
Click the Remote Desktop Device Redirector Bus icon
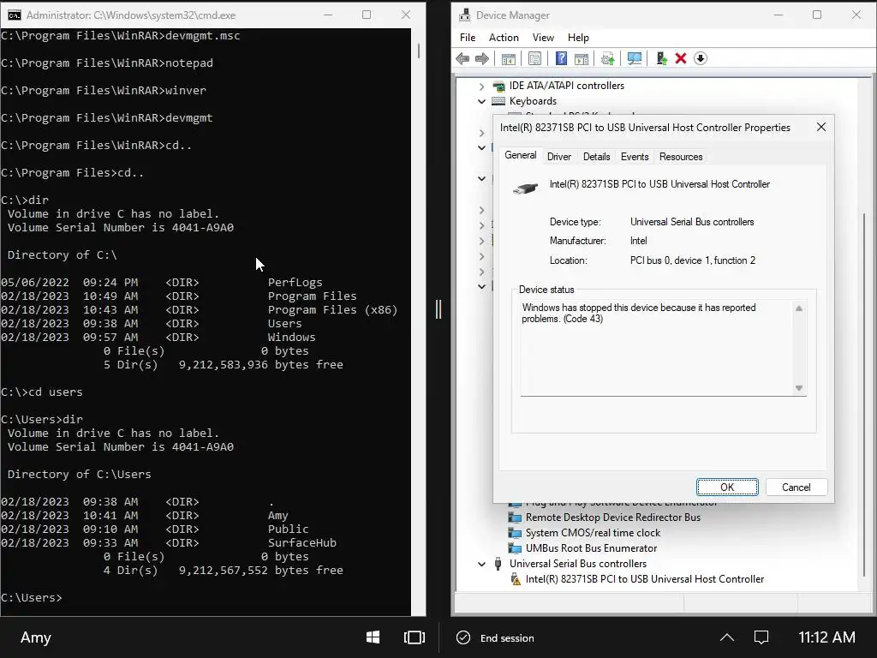515,517
